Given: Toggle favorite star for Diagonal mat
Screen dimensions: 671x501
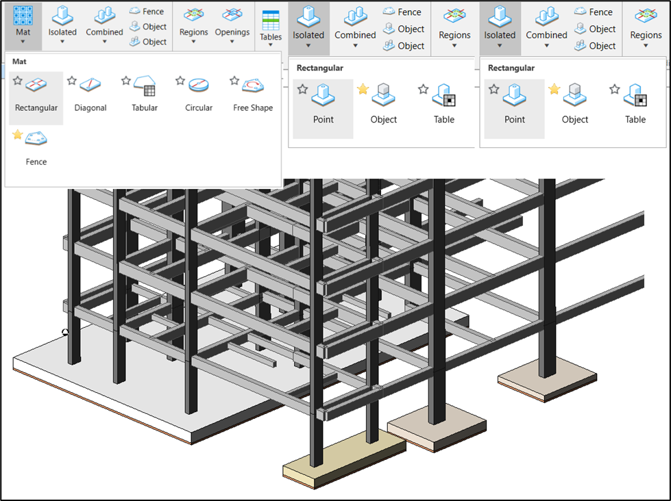Looking at the screenshot, I should [x=72, y=81].
